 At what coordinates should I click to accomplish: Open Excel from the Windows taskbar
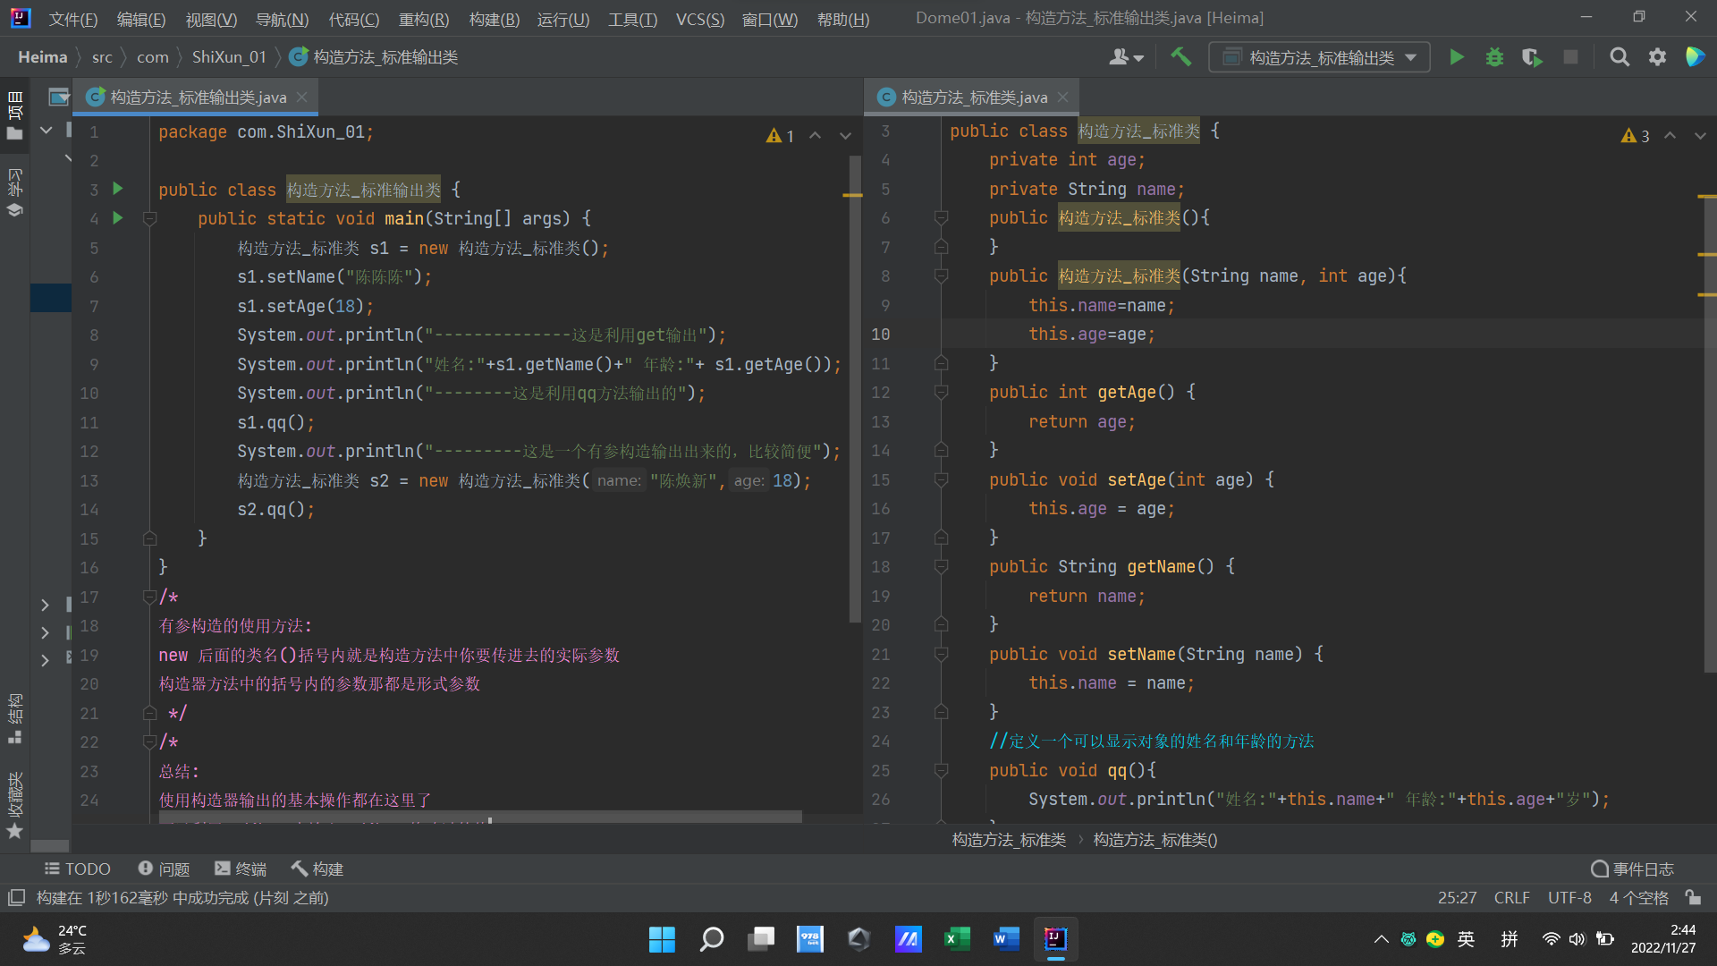pos(956,938)
